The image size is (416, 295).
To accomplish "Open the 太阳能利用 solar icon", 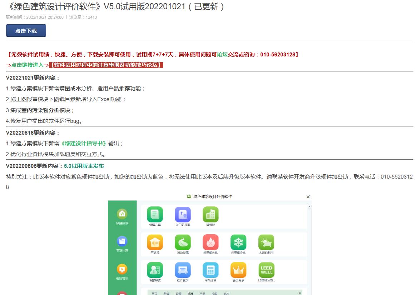I will click(266, 242).
